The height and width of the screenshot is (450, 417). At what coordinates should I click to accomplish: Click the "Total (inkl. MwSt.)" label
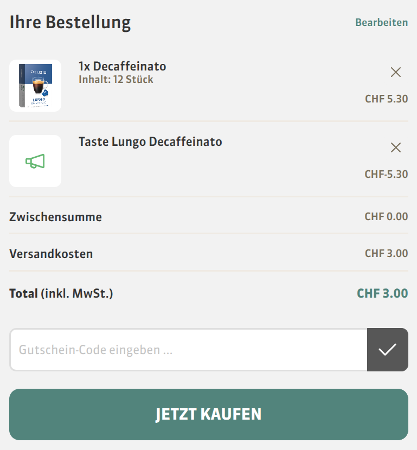(61, 294)
